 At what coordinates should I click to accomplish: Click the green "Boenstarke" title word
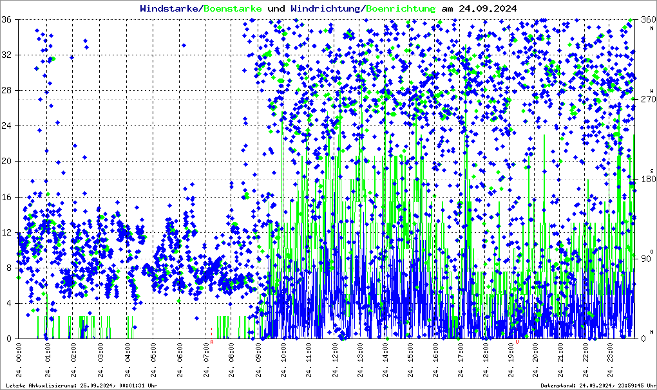(233, 8)
